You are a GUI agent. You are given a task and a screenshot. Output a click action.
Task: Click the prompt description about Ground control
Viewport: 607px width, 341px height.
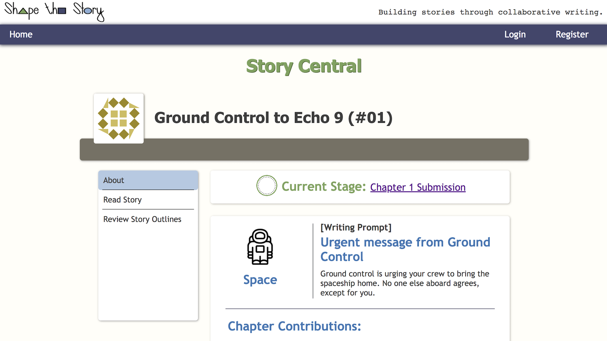point(405,283)
